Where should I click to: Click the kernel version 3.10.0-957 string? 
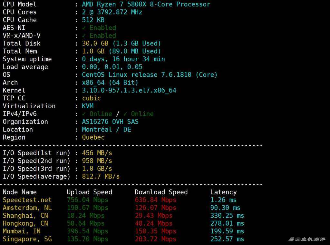pyautogui.click(x=129, y=90)
